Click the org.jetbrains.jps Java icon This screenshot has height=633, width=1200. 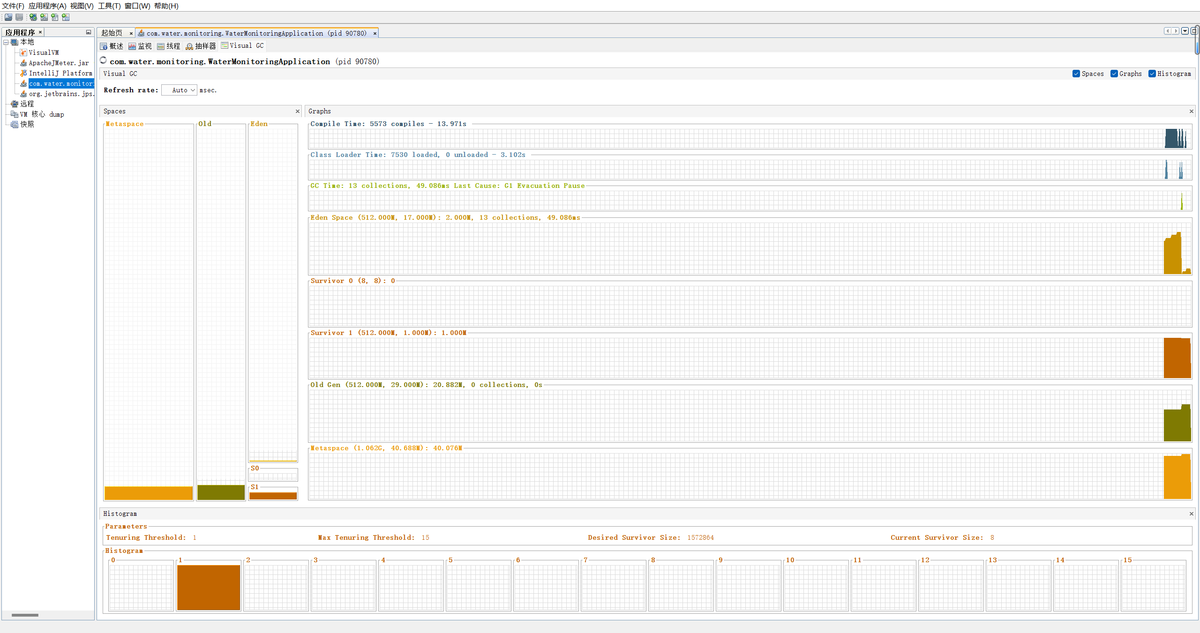tap(23, 94)
